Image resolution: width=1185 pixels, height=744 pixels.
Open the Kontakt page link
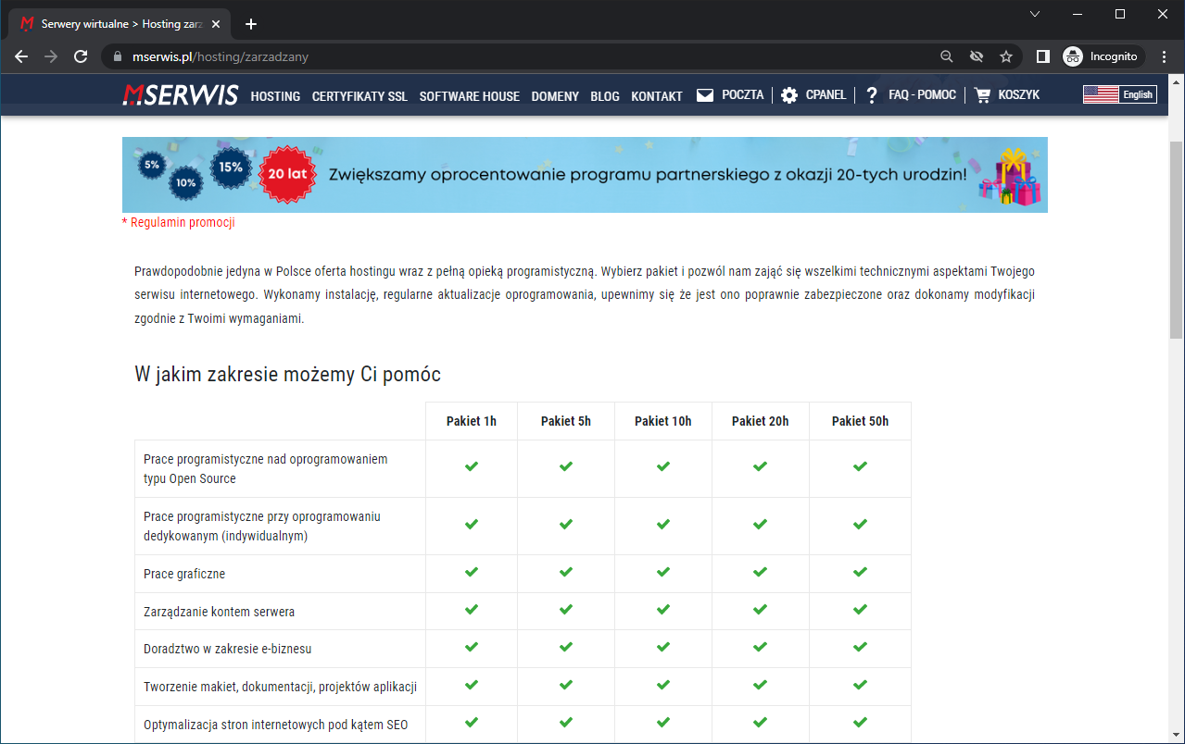coord(657,96)
